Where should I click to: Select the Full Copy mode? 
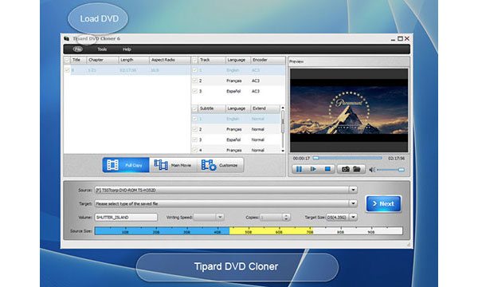pyautogui.click(x=126, y=165)
